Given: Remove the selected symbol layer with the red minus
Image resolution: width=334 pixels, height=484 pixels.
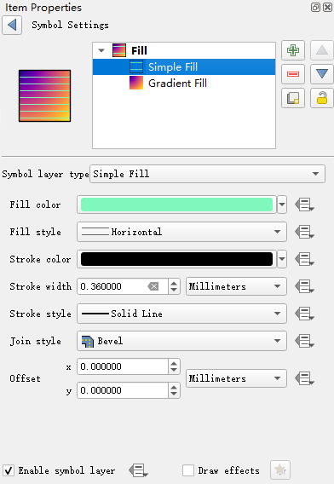Looking at the screenshot, I should click(293, 74).
